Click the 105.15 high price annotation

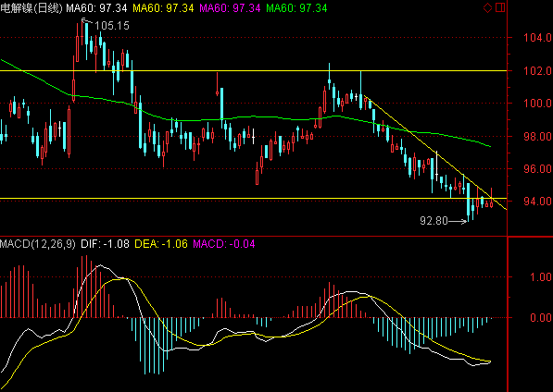(x=112, y=26)
